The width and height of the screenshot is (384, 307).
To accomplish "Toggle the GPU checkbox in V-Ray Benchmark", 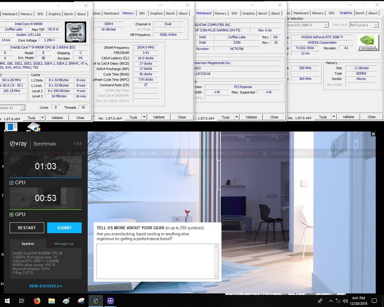I will pos(12,214).
